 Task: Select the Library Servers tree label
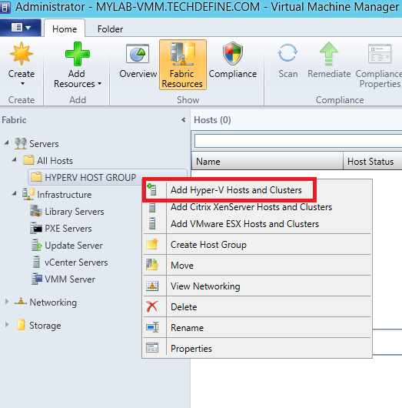(75, 212)
